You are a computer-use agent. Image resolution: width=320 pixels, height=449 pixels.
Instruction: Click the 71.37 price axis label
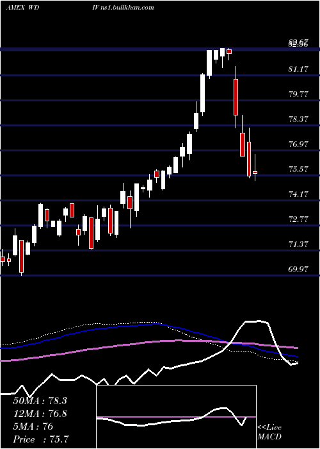[x=299, y=244]
